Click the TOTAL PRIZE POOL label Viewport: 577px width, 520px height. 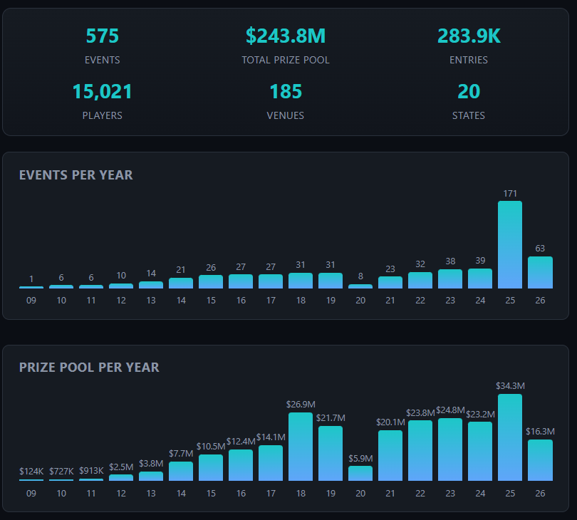(286, 60)
